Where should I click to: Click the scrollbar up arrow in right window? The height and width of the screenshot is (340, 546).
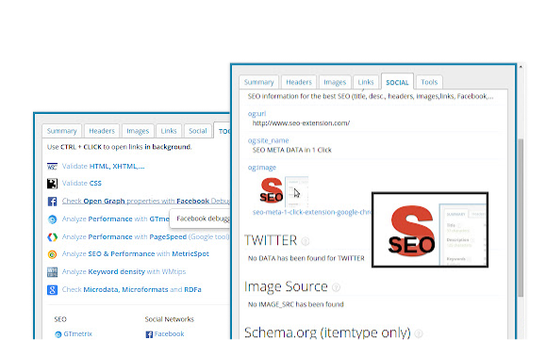click(521, 67)
